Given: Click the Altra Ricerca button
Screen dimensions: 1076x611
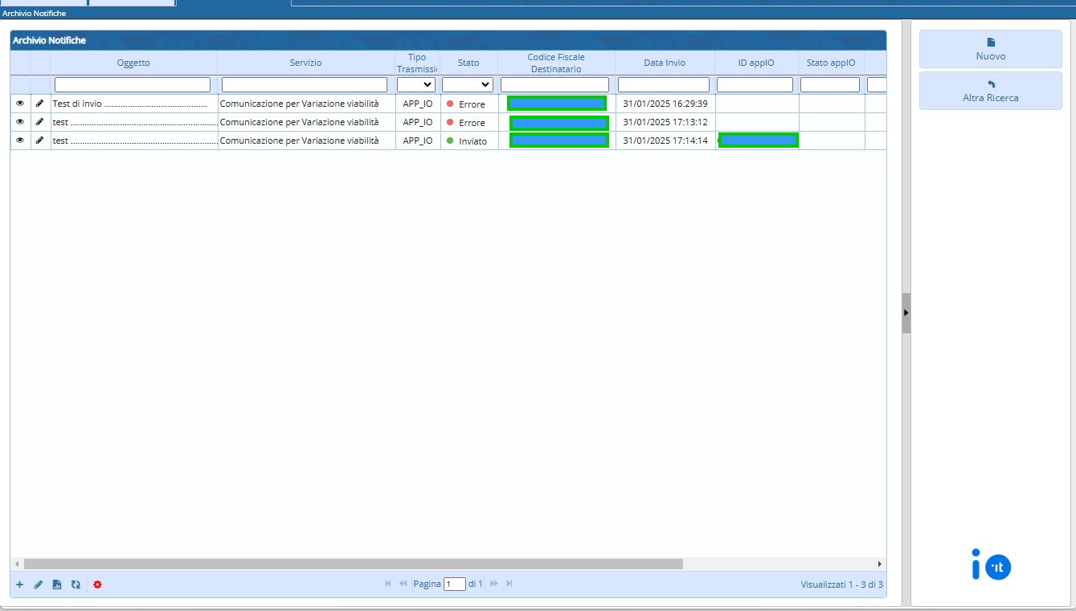Looking at the screenshot, I should (x=990, y=91).
